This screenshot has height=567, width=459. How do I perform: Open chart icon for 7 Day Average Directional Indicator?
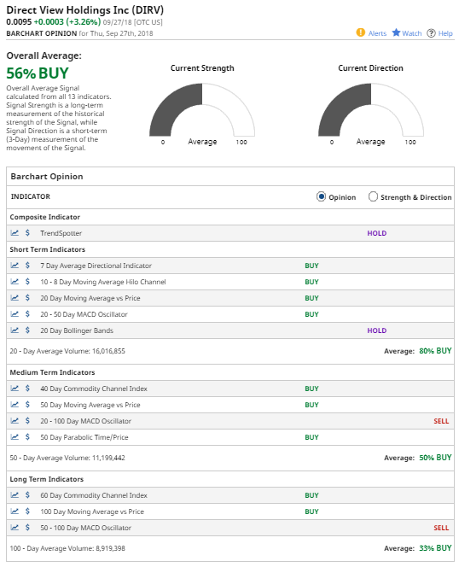point(15,266)
